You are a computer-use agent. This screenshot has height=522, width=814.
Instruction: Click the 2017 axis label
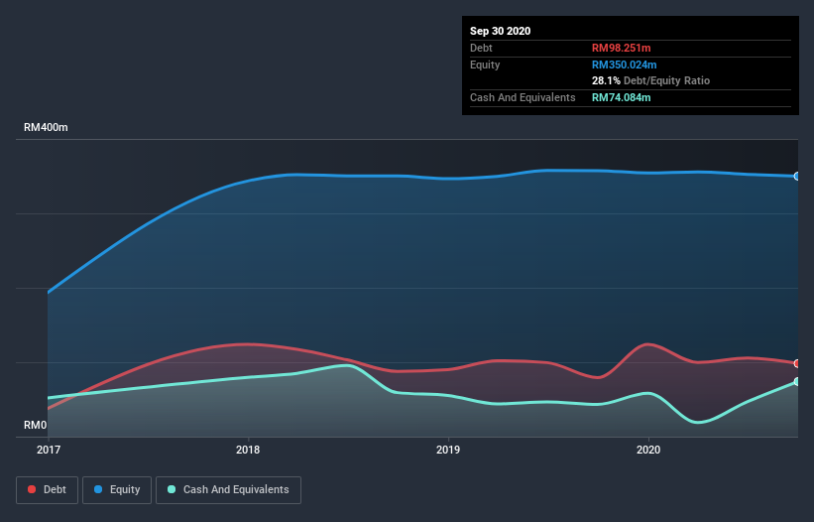tap(49, 450)
